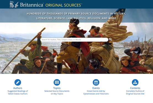The width and height of the screenshot is (153, 103).
Task: Click the Britannica wordmark in header
Action: 32,5
